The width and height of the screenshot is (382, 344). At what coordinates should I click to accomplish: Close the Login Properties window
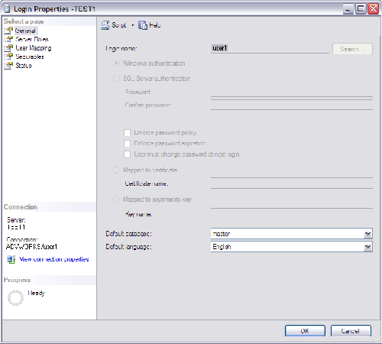[x=374, y=9]
